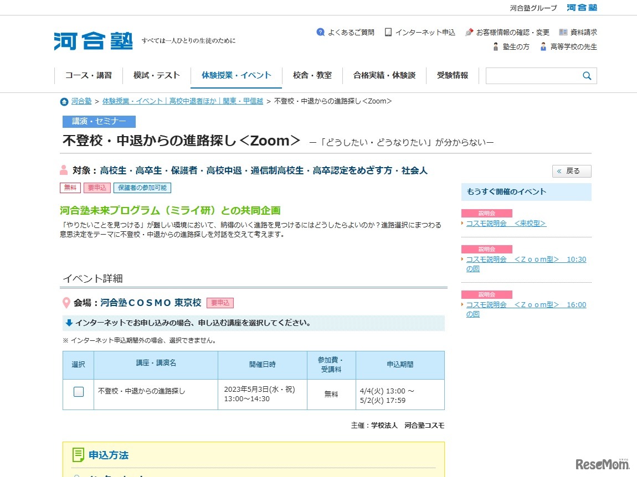Viewport: 637px width, 477px height.
Task: Open the 体験授業・イベント navigation tab
Action: (x=237, y=75)
